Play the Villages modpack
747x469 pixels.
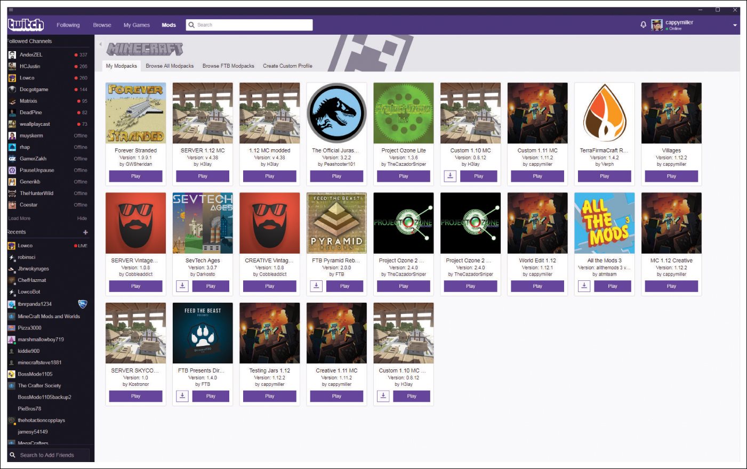tap(671, 176)
